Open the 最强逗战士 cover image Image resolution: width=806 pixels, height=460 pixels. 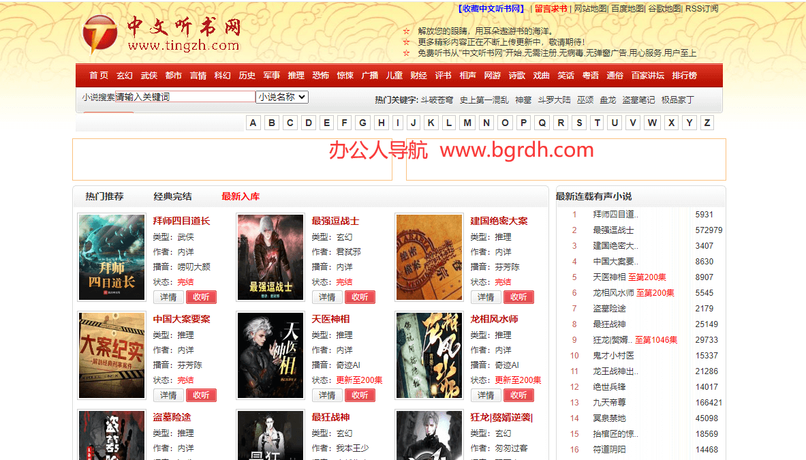pos(270,257)
